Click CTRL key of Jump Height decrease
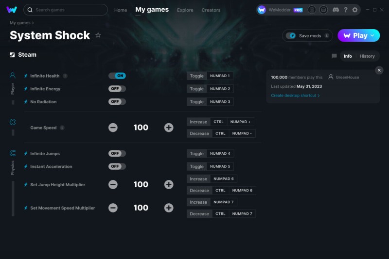389x259 pixels. point(220,190)
